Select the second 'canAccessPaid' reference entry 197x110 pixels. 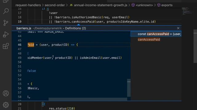(x=149, y=39)
